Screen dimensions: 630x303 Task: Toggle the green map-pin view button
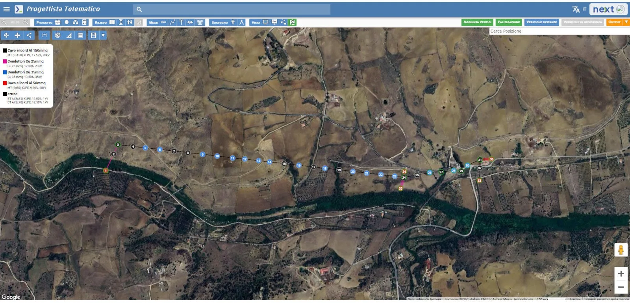pos(292,22)
